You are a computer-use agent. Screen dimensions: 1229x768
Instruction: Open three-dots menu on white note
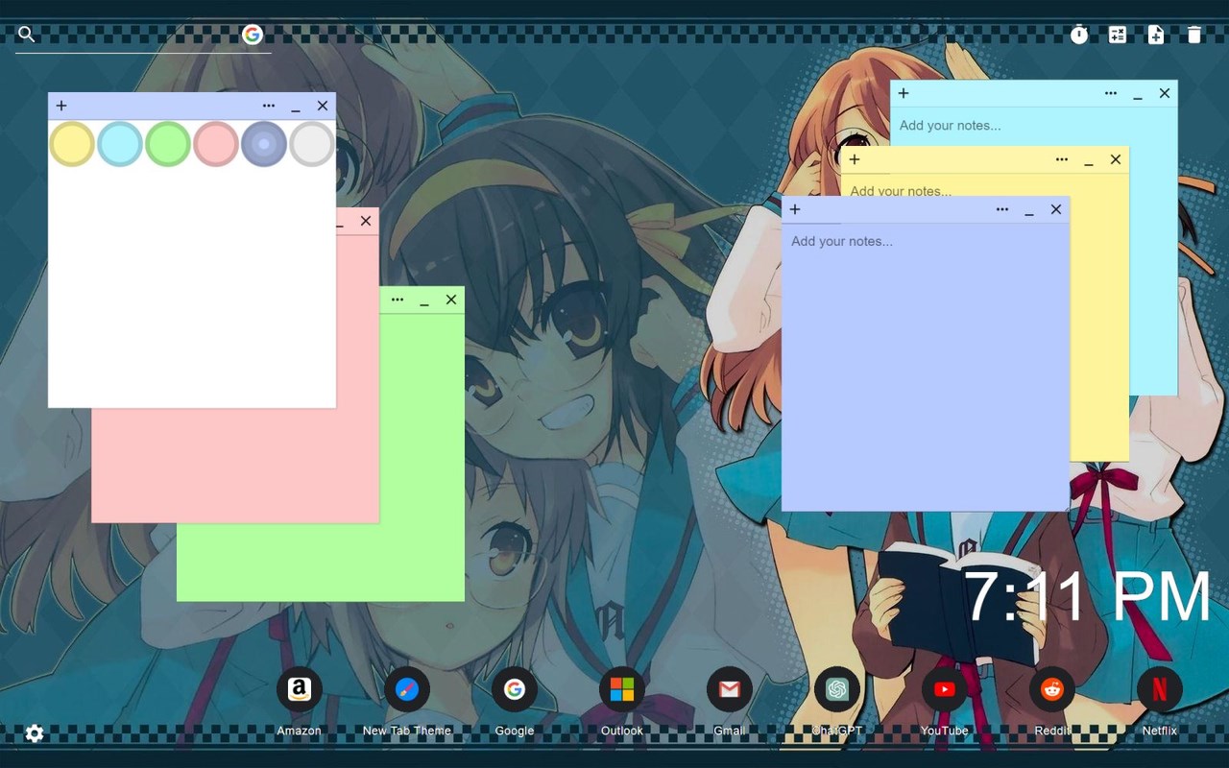[x=269, y=106]
